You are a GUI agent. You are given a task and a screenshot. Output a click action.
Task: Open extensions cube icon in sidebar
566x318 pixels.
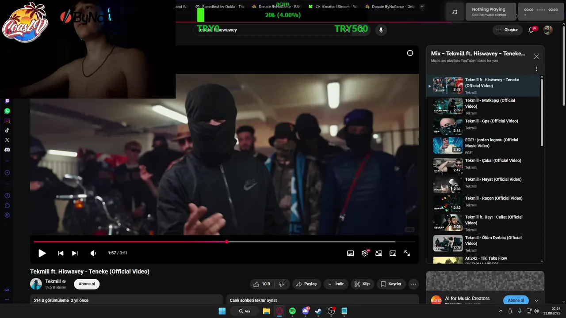[x=7, y=205]
